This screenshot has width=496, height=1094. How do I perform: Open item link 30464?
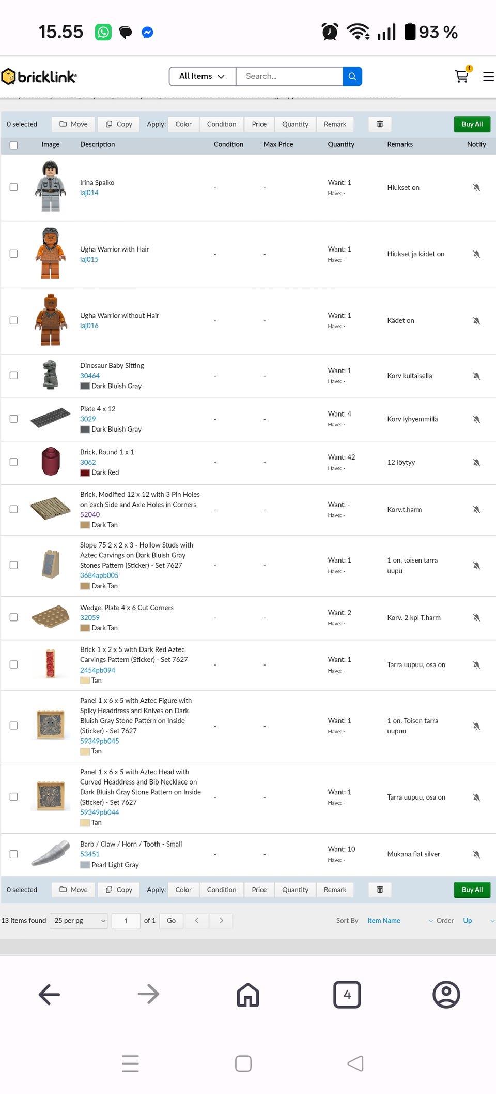point(90,376)
